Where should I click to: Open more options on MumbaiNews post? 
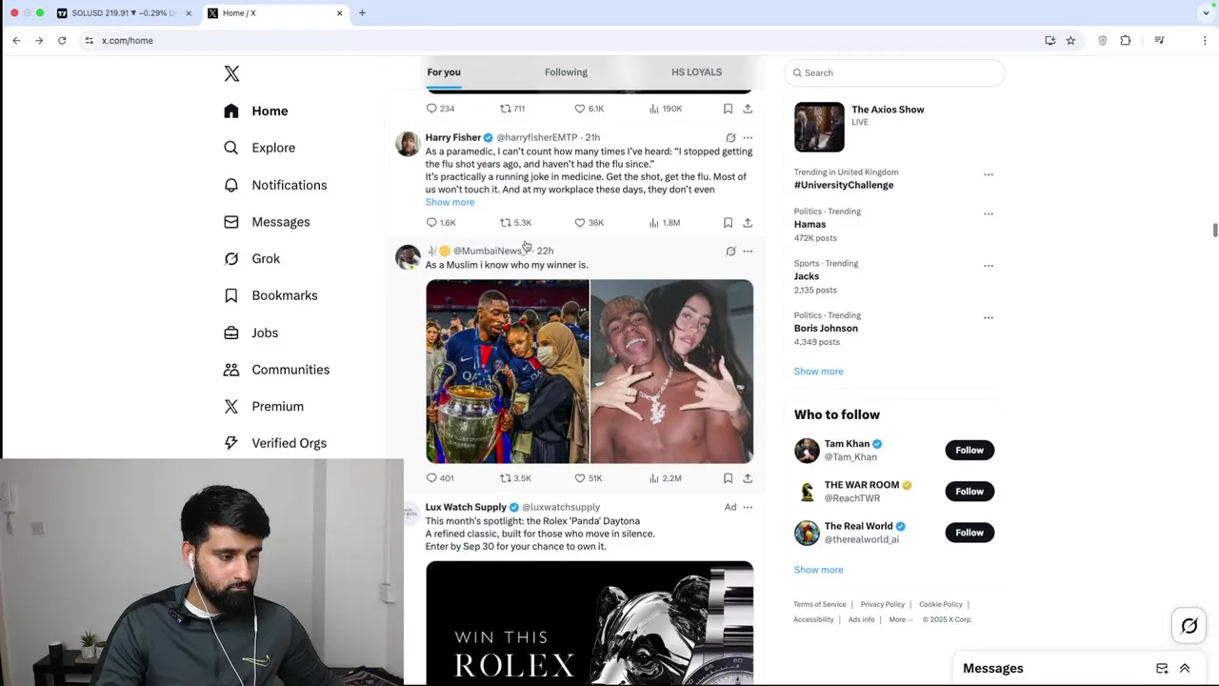(748, 252)
